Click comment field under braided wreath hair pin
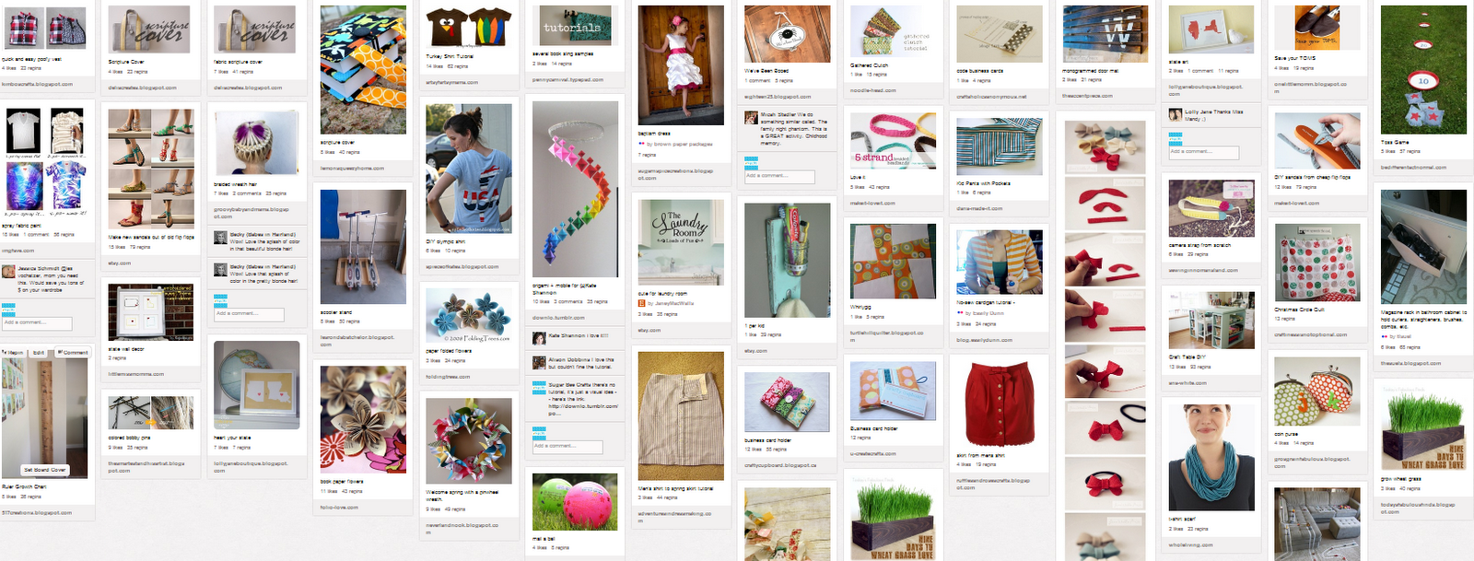Viewport: 1474px width, 561px height. tap(250, 314)
